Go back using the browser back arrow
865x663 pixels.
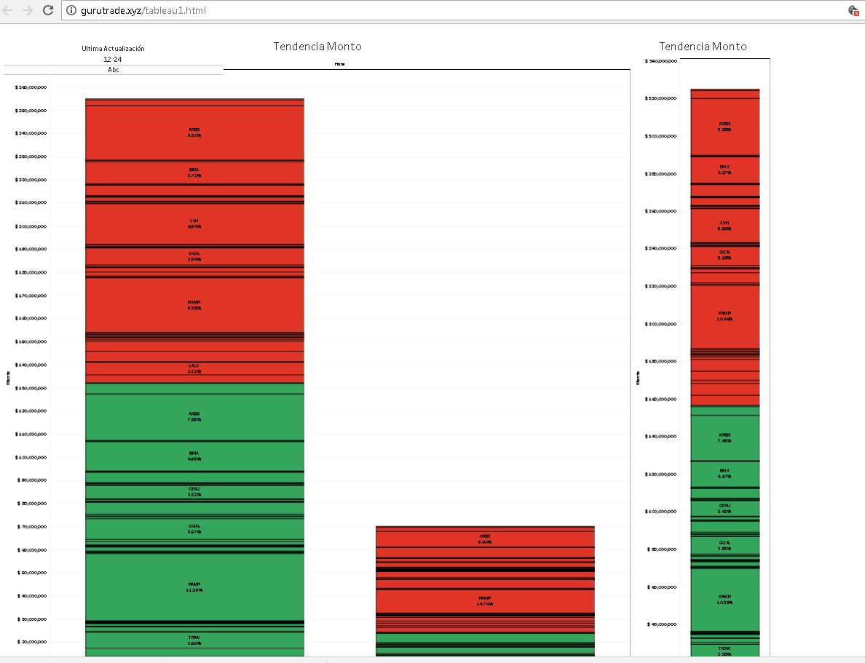tap(8, 10)
